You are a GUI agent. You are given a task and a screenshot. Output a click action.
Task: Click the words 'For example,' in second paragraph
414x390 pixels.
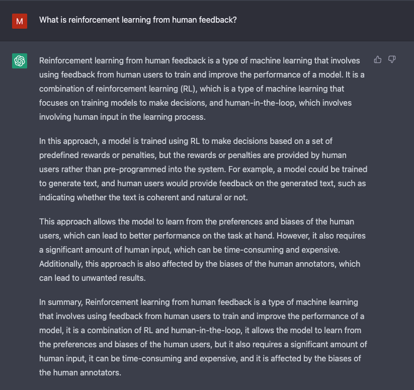(x=252, y=169)
